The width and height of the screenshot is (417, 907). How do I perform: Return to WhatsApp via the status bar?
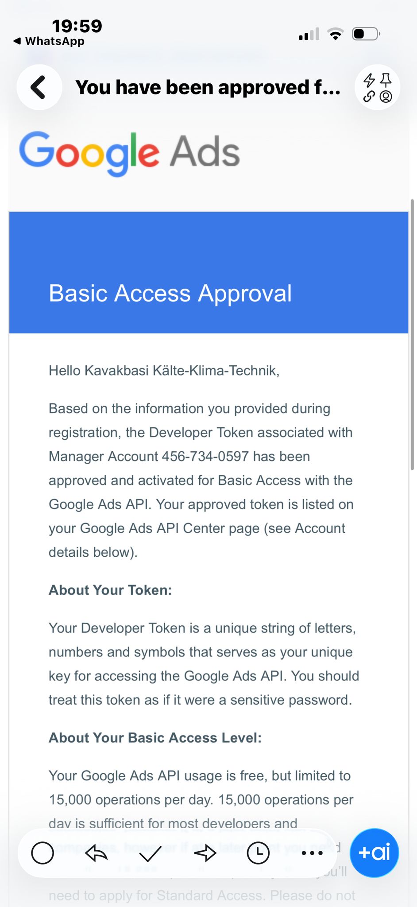coord(49,41)
